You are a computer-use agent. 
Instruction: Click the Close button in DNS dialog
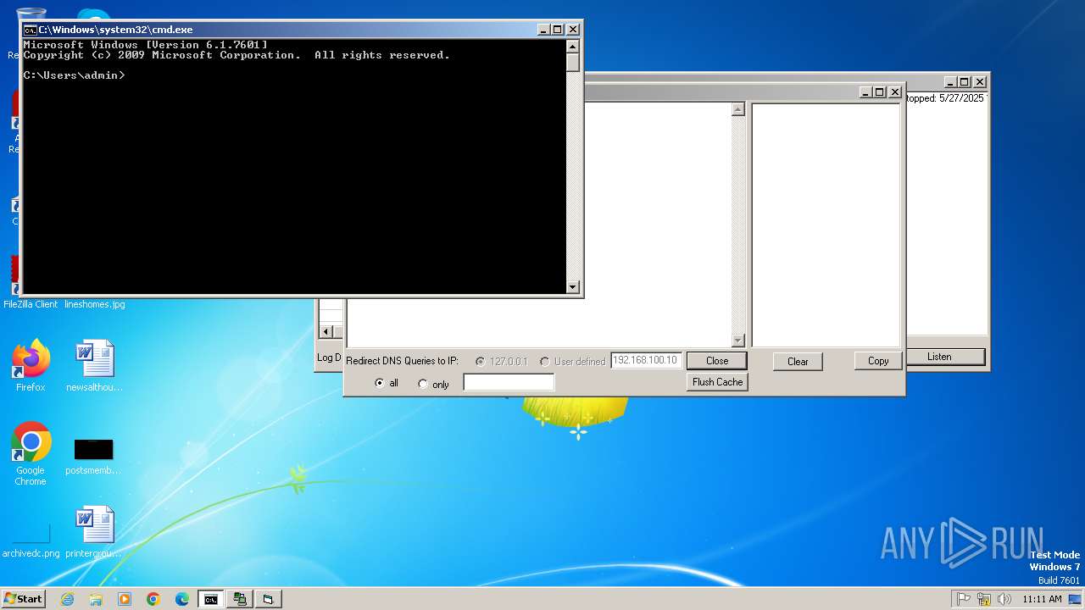point(717,361)
